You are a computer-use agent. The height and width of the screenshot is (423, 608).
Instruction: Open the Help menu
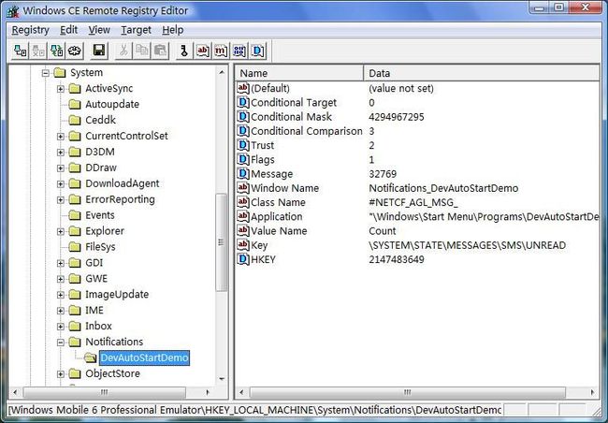[172, 30]
